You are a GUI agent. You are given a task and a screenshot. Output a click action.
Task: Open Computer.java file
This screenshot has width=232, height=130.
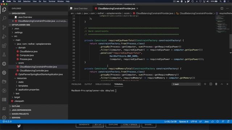[x=27, y=55]
